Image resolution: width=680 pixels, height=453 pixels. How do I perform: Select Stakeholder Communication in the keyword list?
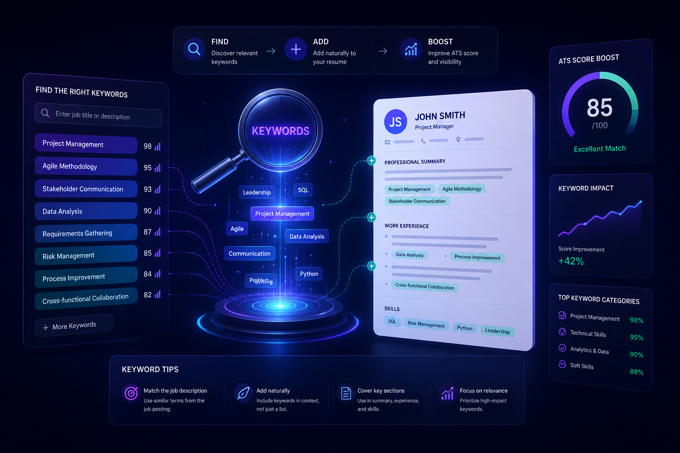[x=86, y=189]
